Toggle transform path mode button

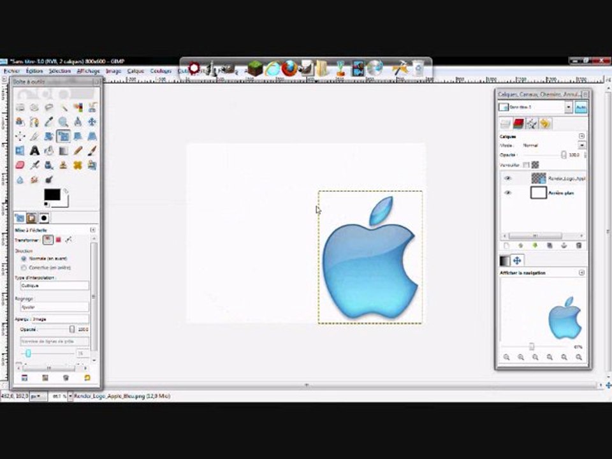[69, 240]
